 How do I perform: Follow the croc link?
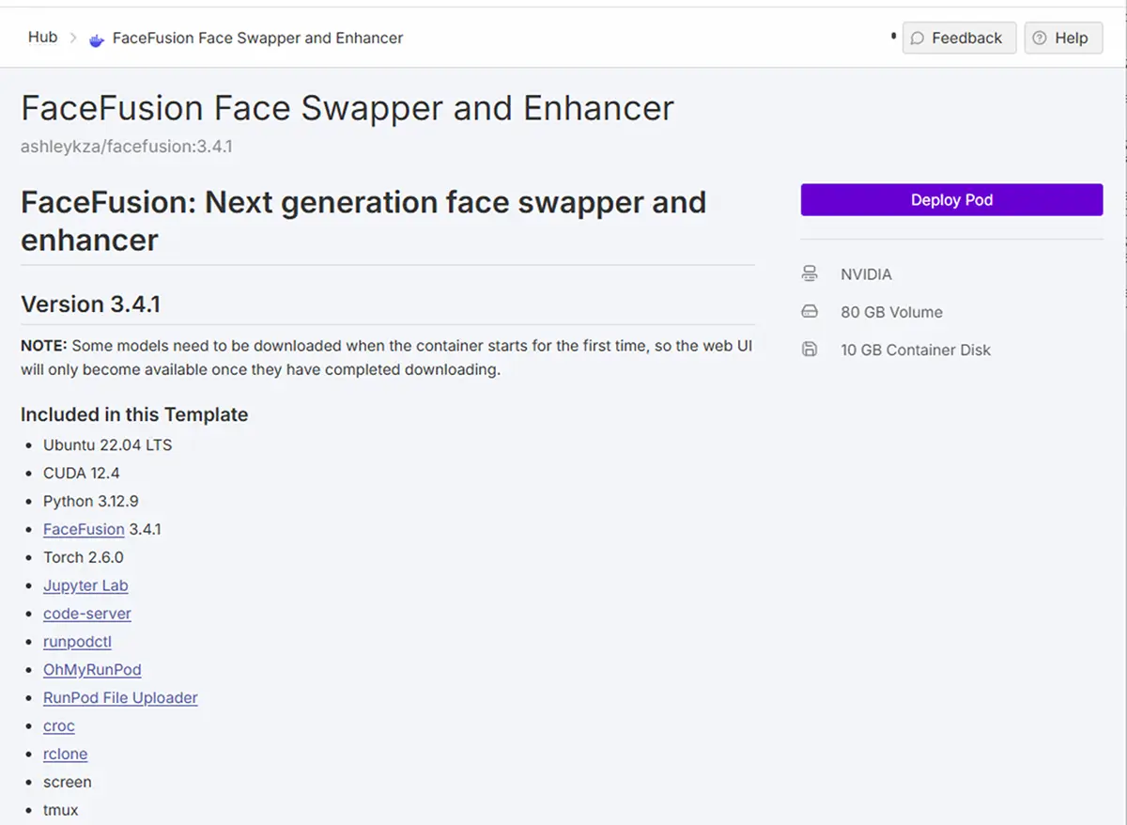(x=58, y=726)
